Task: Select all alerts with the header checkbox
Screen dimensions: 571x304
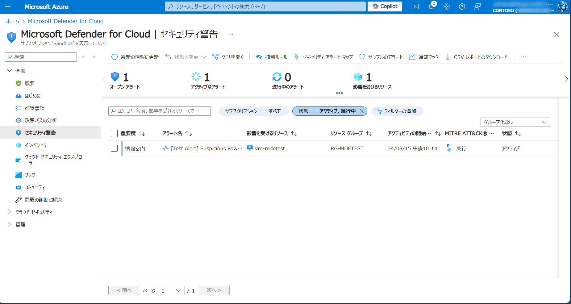Action: 114,133
